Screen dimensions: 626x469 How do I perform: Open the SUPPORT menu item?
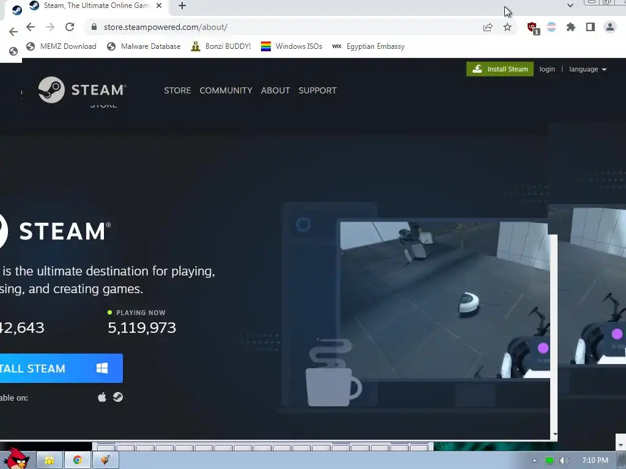pyautogui.click(x=317, y=90)
